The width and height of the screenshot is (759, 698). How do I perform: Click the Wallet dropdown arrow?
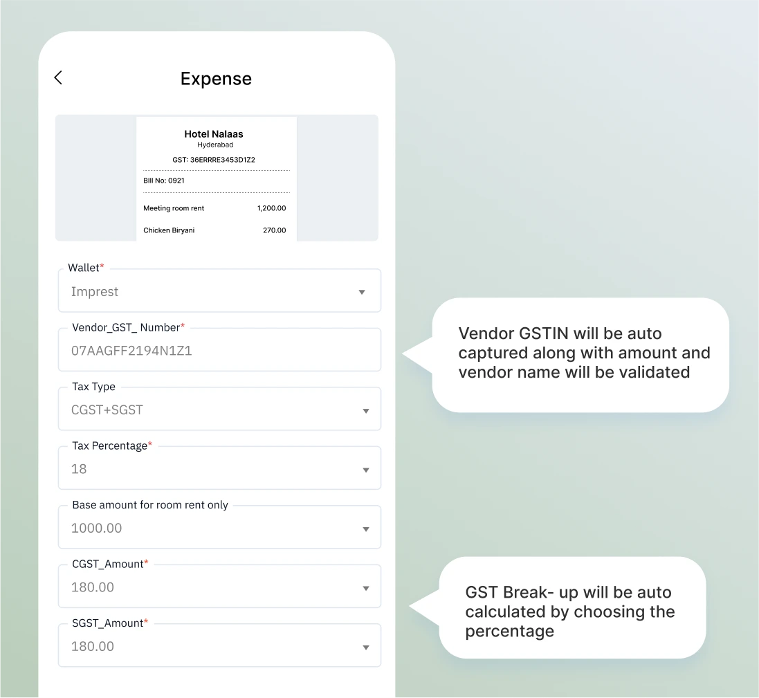pyautogui.click(x=362, y=293)
